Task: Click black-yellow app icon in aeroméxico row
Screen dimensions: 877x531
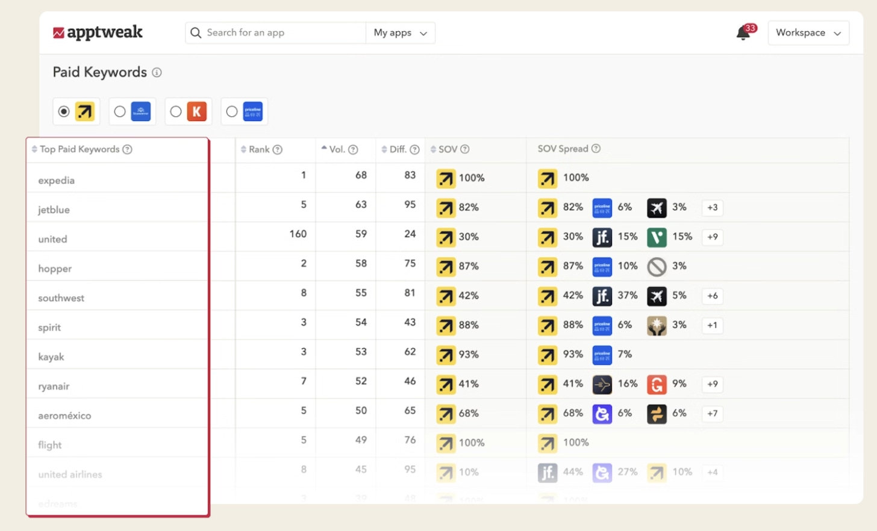Action: tap(657, 414)
